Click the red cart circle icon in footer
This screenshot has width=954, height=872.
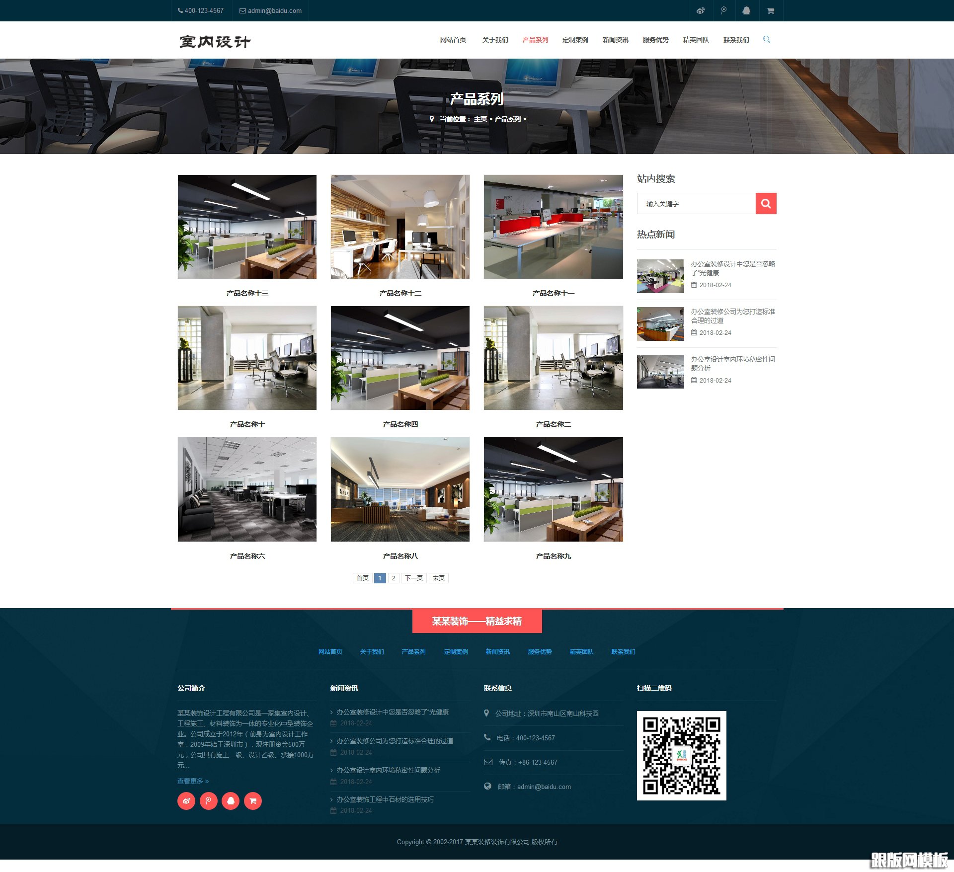coord(253,800)
